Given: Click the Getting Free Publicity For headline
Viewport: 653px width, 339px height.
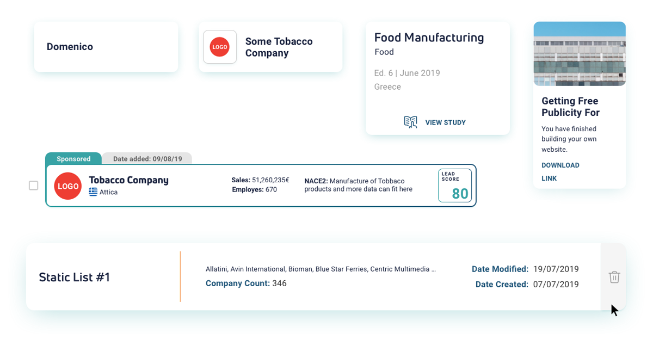Looking at the screenshot, I should point(570,107).
